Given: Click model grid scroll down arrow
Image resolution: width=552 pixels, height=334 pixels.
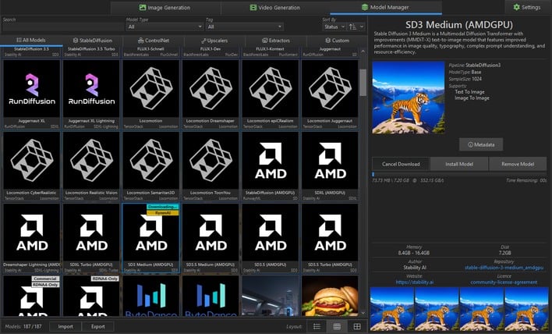Looking at the screenshot, I should point(363,313).
